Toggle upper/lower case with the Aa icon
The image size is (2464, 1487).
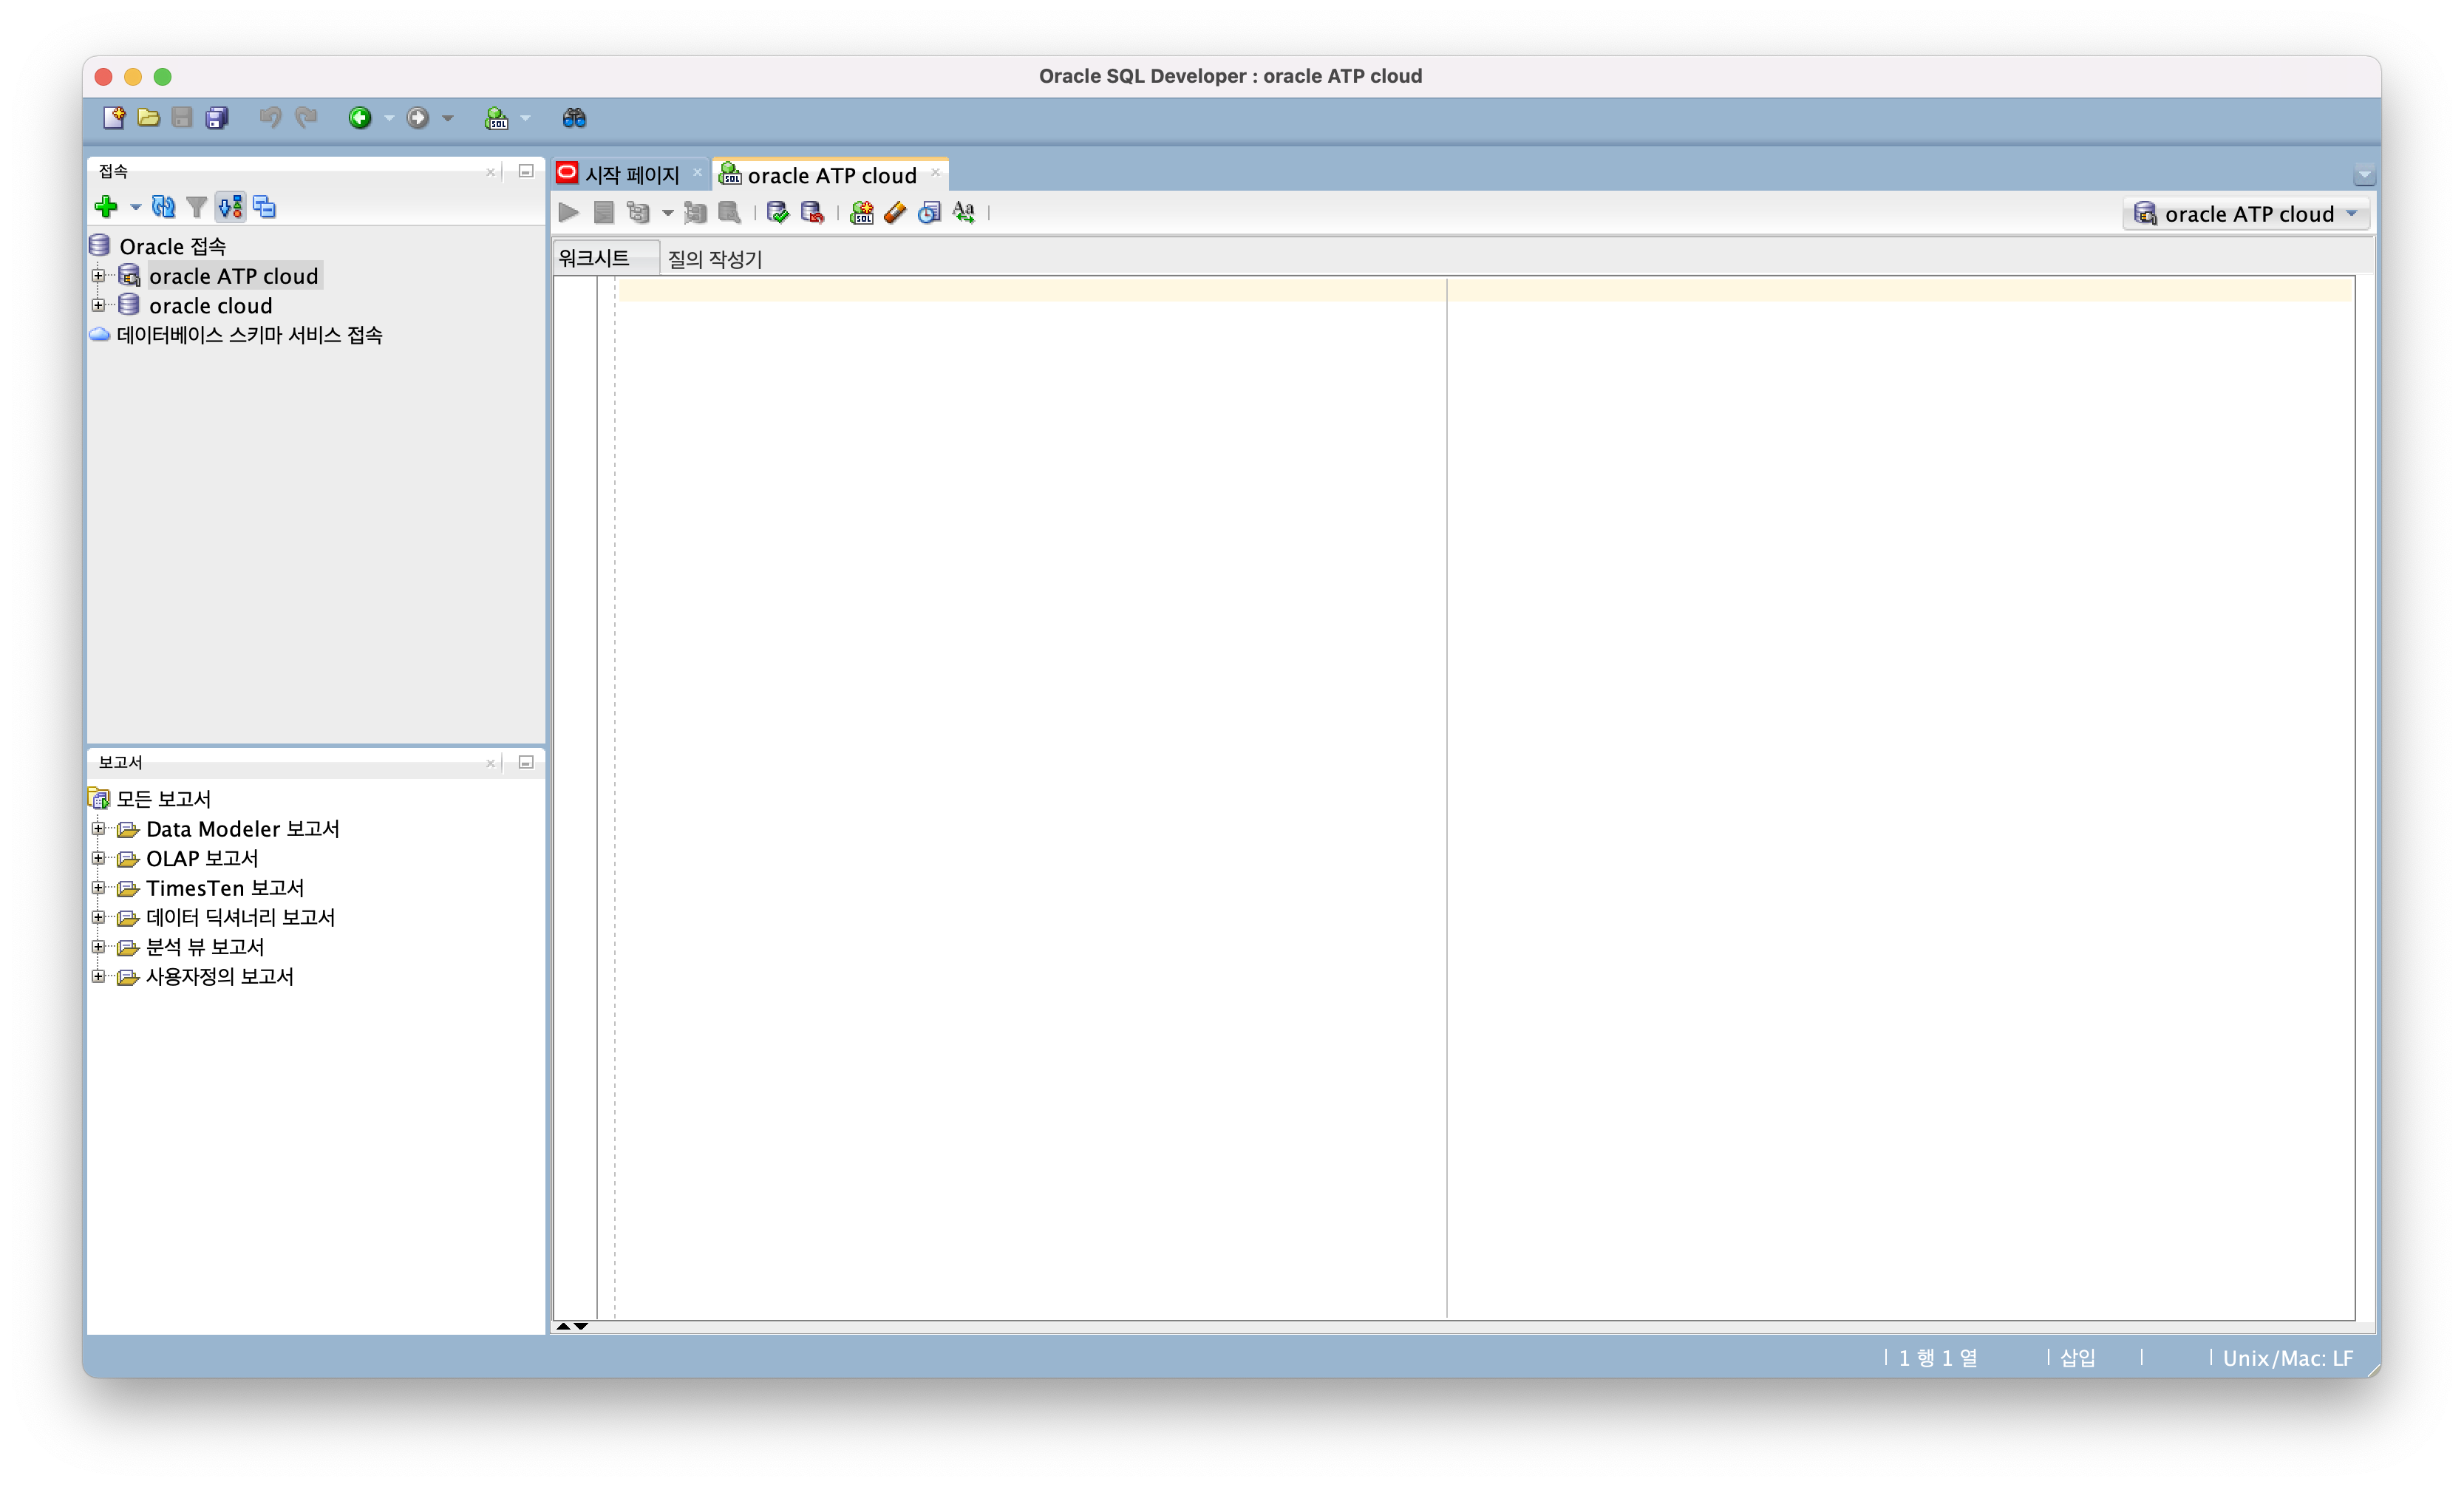point(963,212)
